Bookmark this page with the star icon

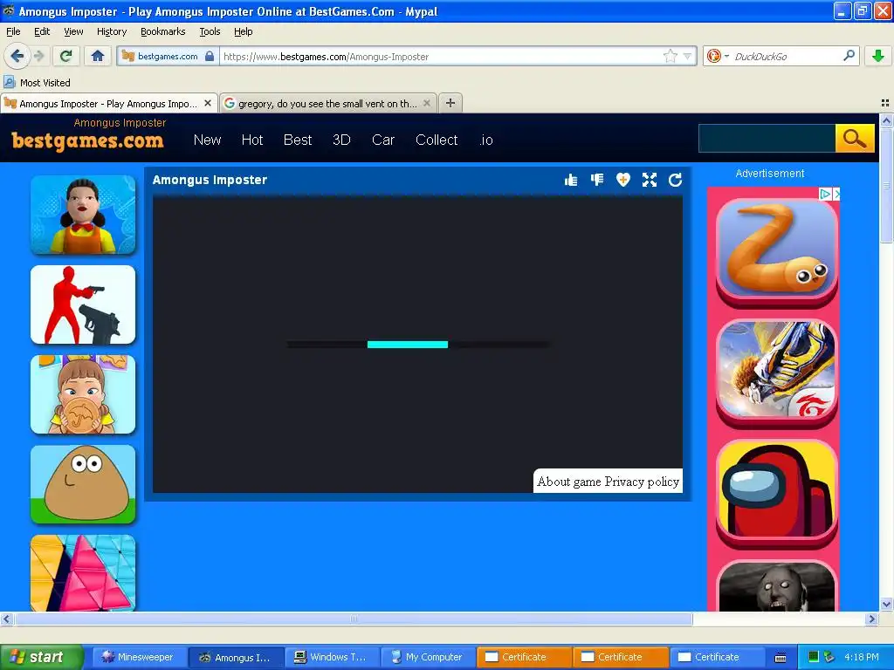[670, 56]
